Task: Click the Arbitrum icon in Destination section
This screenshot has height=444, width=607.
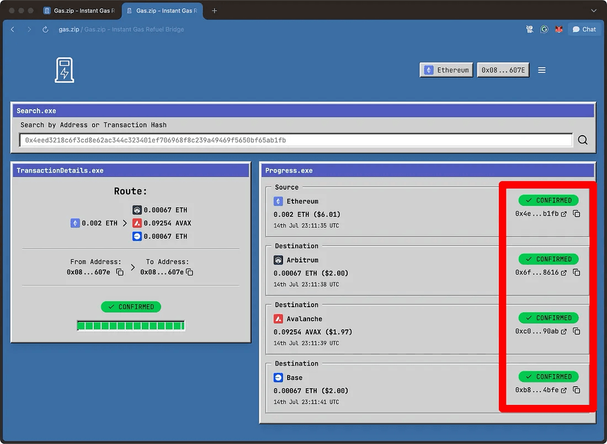Action: (x=278, y=260)
